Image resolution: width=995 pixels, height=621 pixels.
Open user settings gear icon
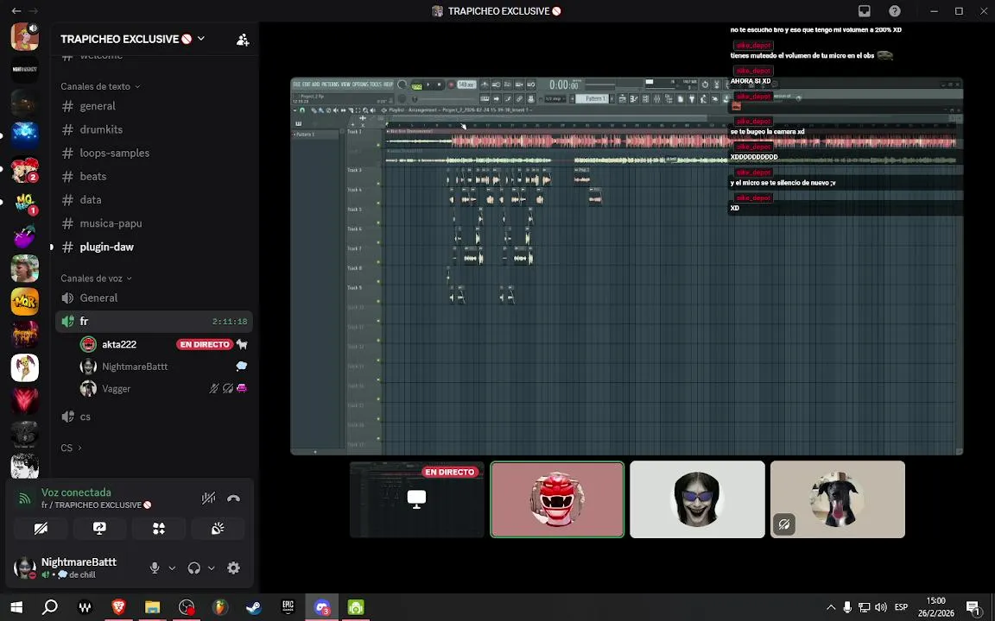click(233, 568)
